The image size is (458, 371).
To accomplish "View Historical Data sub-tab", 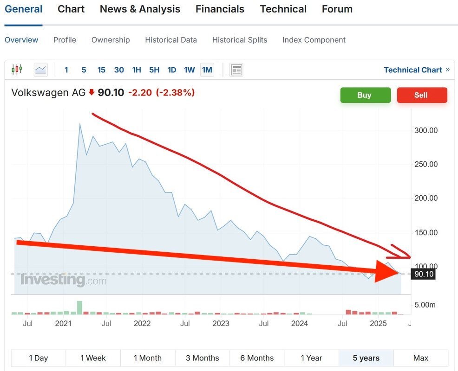I will (171, 40).
